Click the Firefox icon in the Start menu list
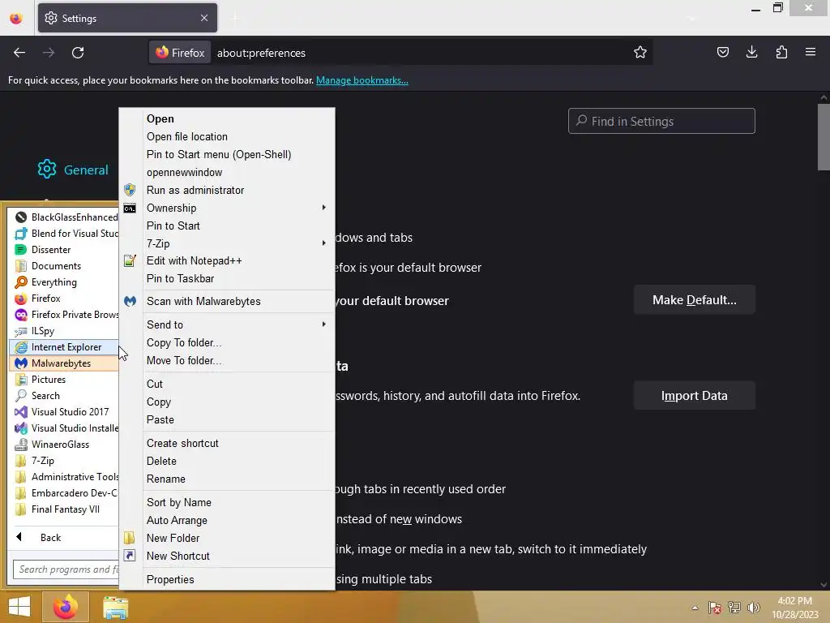 (20, 299)
